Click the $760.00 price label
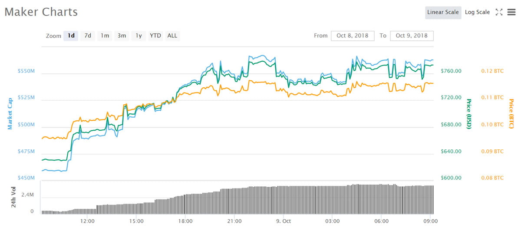Viewport: 521px width, 231px height. tap(451, 71)
